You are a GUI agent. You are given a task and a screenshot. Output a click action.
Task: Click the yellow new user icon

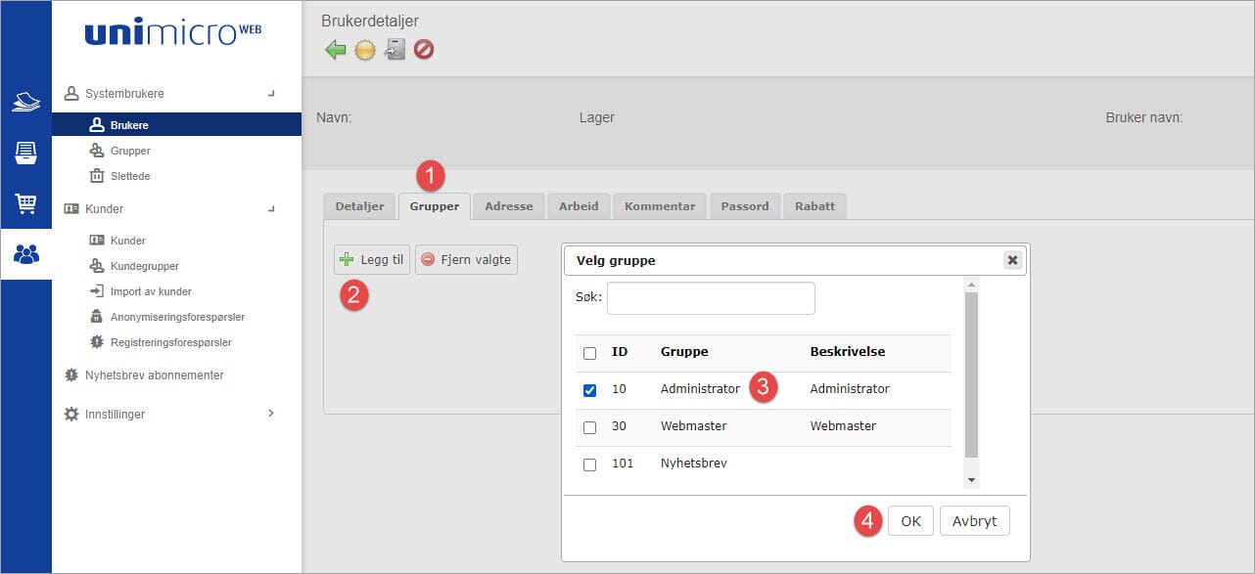coord(365,50)
